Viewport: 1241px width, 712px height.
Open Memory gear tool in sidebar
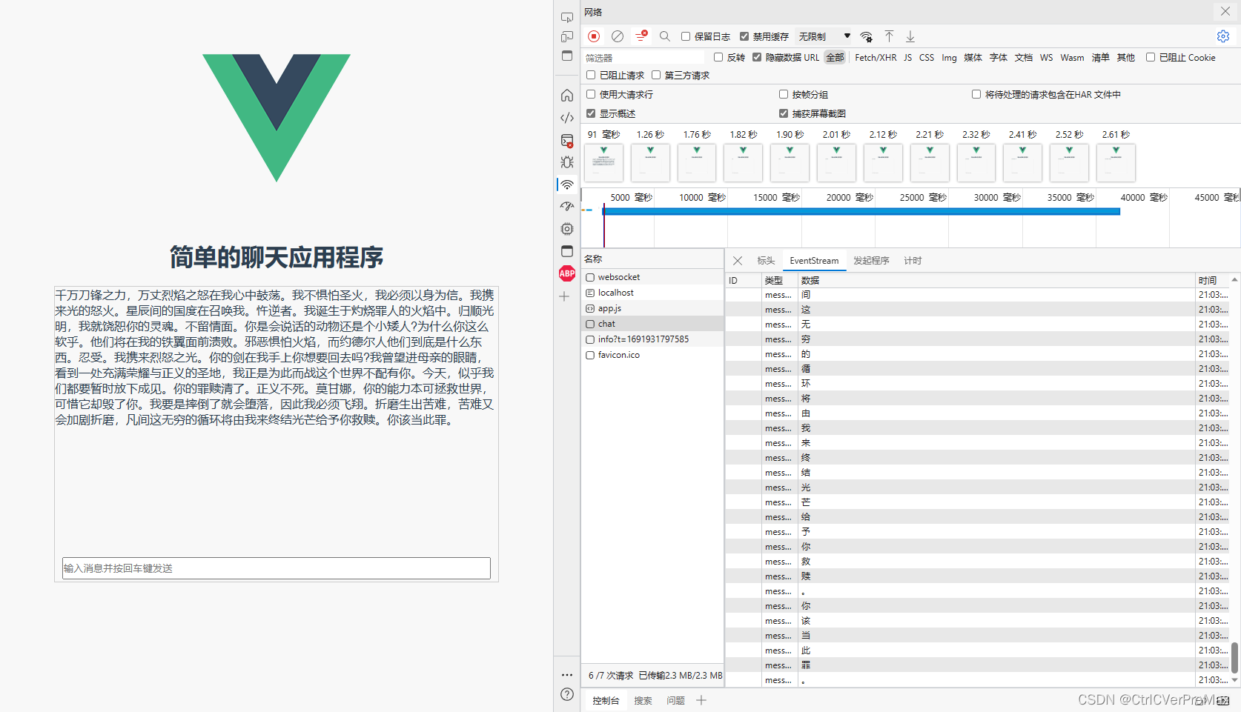click(567, 229)
